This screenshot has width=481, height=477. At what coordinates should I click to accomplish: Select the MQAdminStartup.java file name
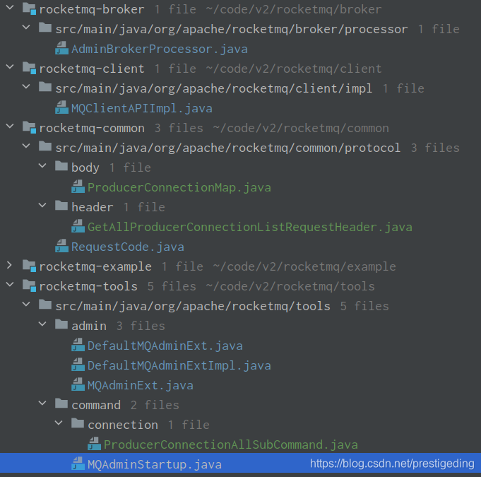[154, 465]
